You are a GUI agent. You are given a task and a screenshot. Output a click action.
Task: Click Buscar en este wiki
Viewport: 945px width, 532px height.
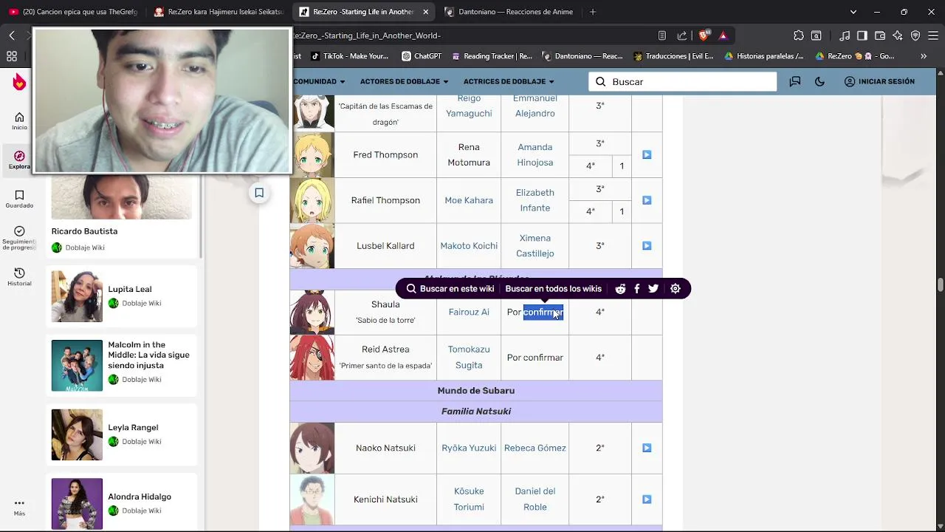pyautogui.click(x=450, y=289)
